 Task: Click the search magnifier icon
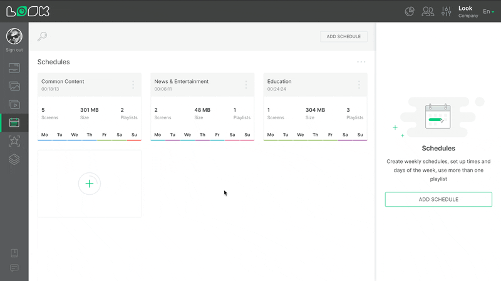click(x=42, y=36)
